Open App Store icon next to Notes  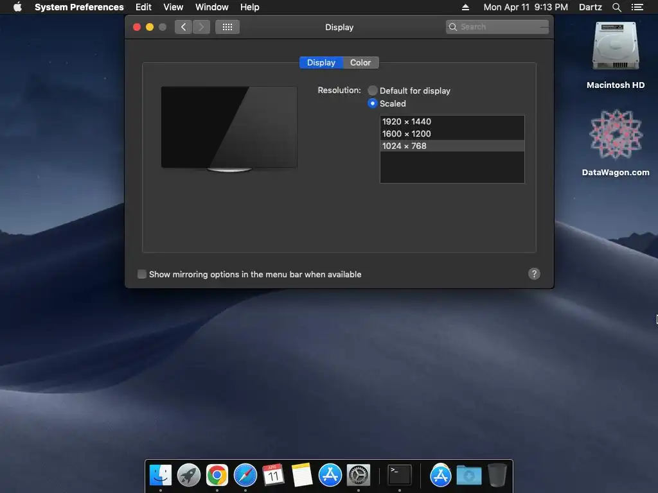pyautogui.click(x=330, y=475)
